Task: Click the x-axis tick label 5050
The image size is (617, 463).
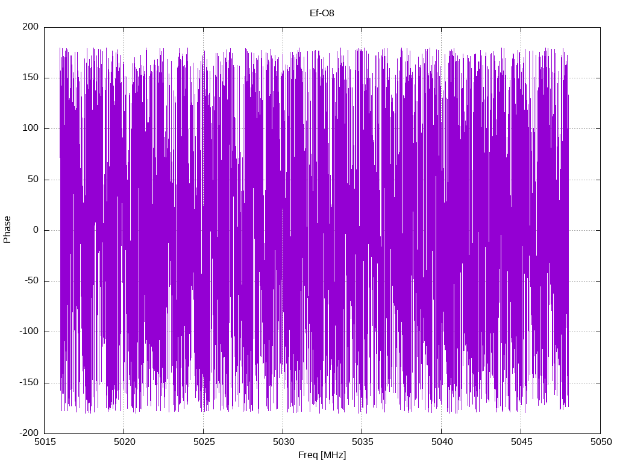Action: tap(601, 442)
